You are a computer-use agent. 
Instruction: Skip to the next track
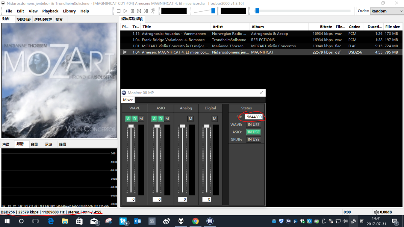146,11
